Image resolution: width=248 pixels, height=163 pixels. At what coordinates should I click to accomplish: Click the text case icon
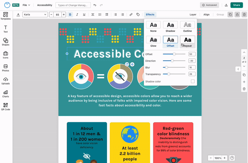107,15
